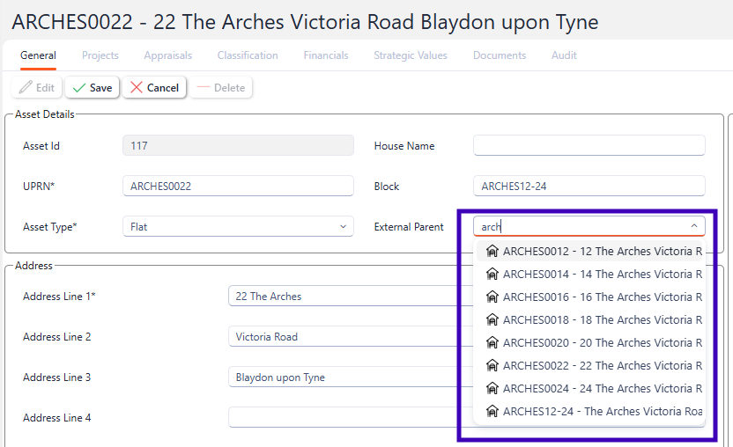Click the House Name input field

(x=589, y=146)
